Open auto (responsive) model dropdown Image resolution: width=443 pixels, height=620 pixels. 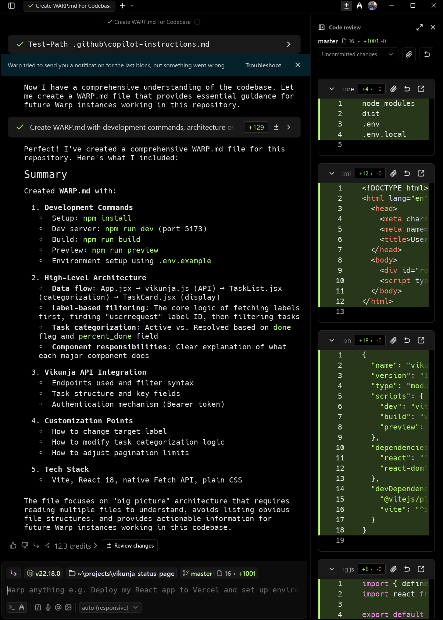tap(110, 607)
